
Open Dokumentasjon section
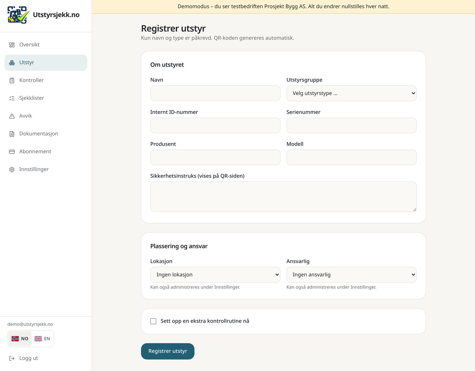(x=46, y=134)
